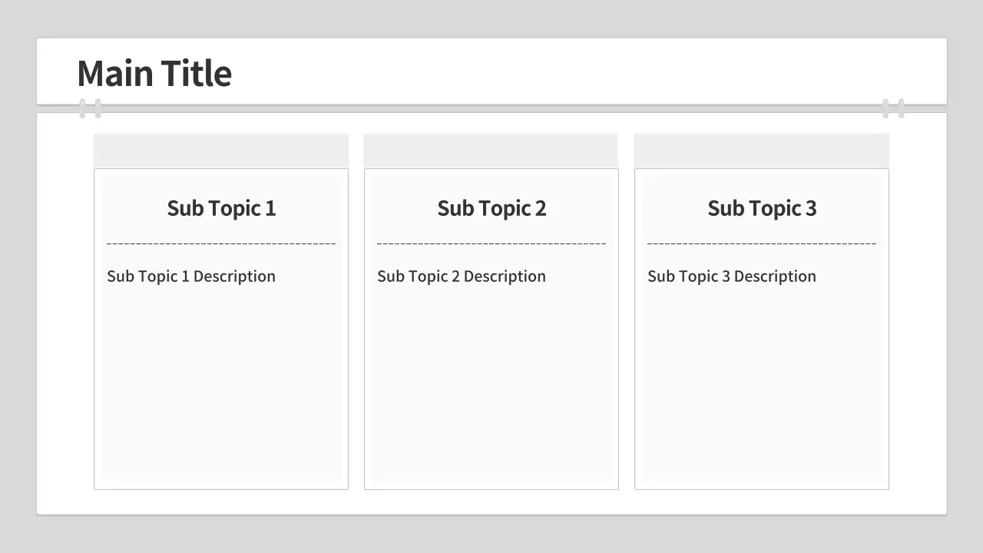Click the Sub Topic 3 Description text

coord(732,276)
